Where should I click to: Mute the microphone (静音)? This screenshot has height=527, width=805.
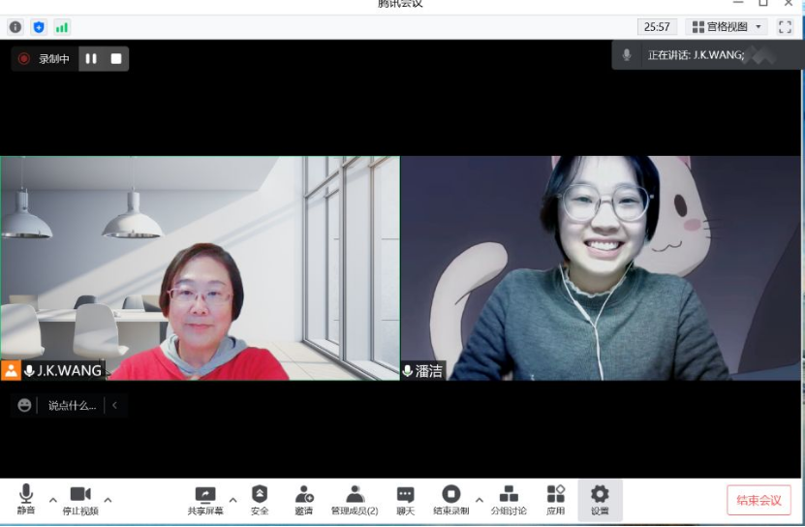pyautogui.click(x=26, y=500)
